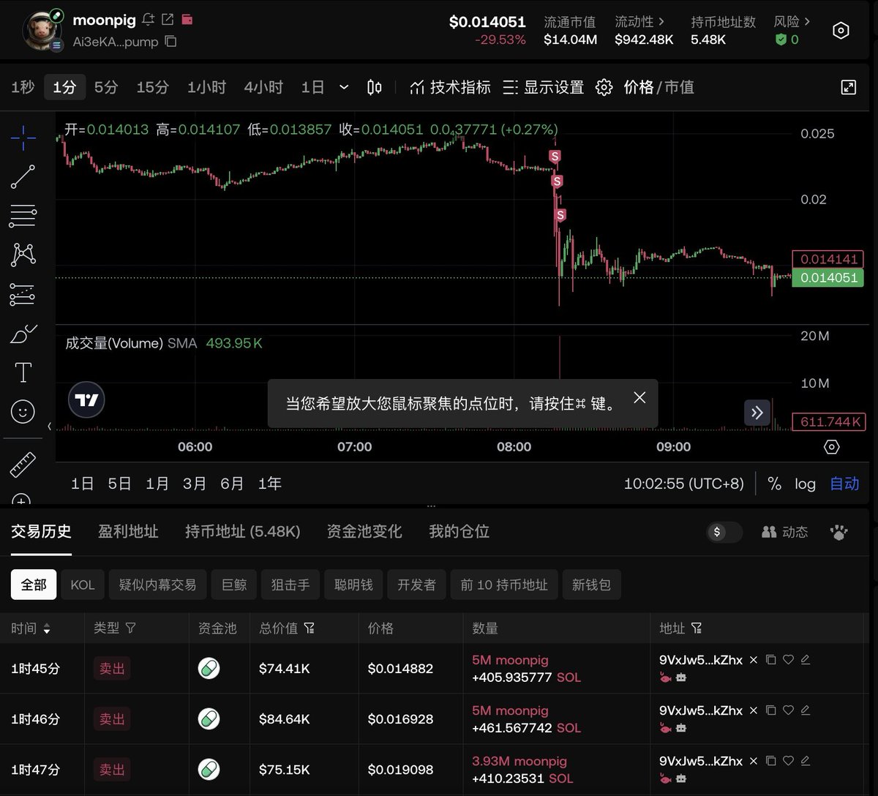
Task: Click the red wallet icon beside moonpig
Action: point(187,20)
